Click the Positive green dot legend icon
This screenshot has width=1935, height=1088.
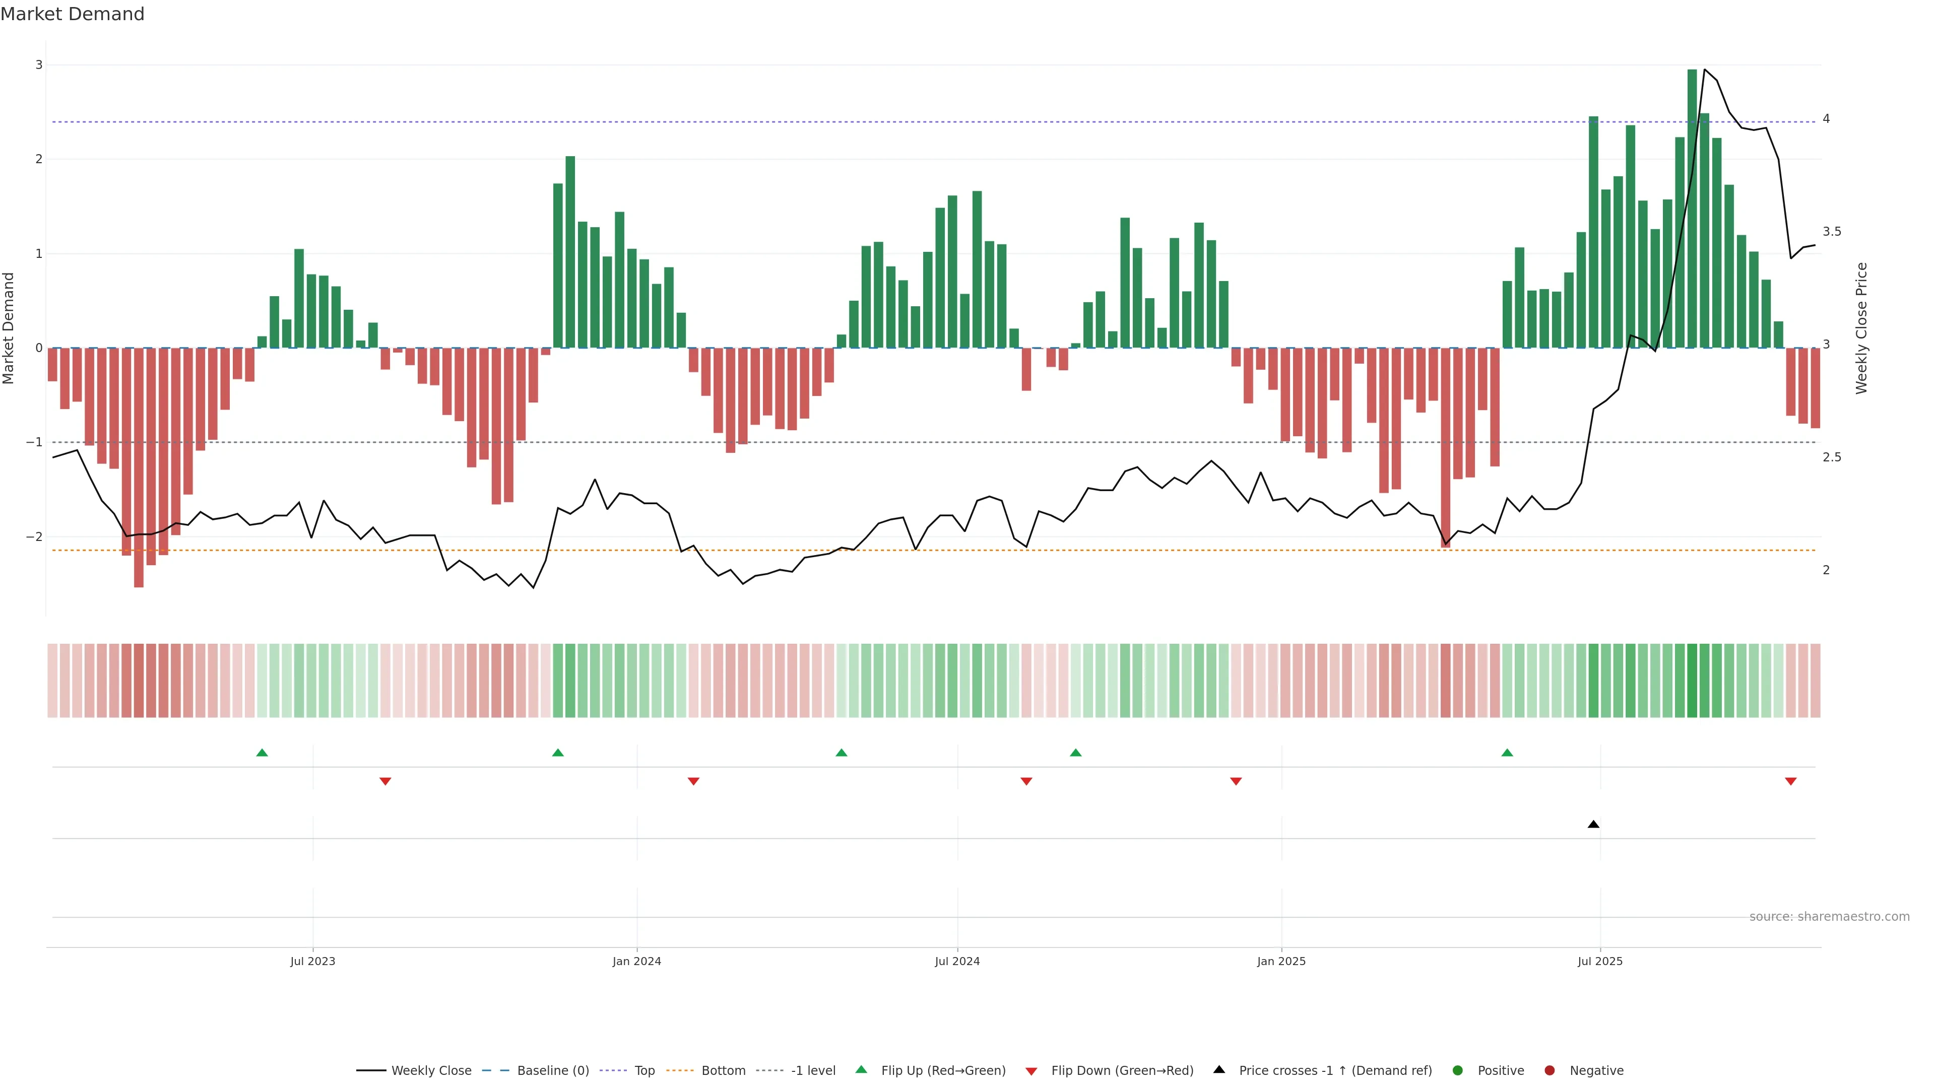click(x=1458, y=1071)
